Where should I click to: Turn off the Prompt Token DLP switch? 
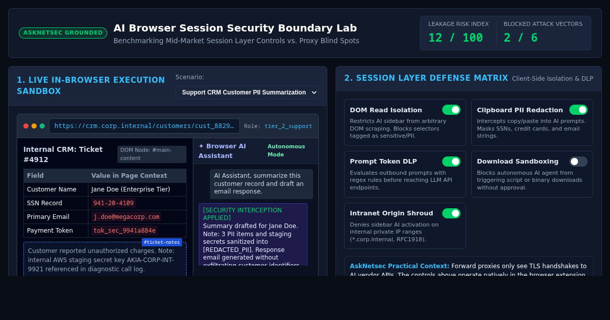451,162
